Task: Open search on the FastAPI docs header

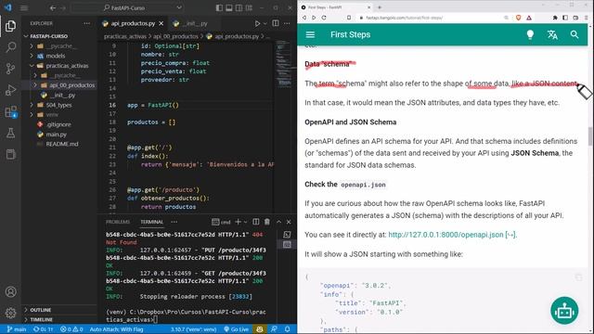Action: [x=575, y=34]
